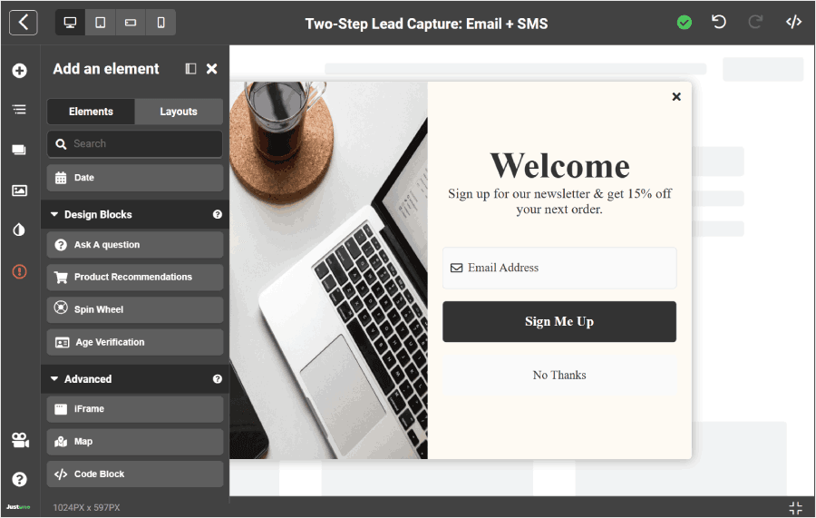Open video tutorials camera icon

tap(19, 440)
